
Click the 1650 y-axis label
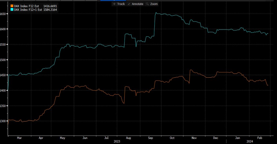pyautogui.click(x=3, y=14)
